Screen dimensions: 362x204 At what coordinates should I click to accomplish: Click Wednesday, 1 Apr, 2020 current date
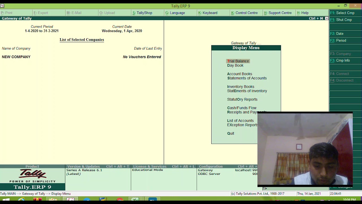click(122, 31)
